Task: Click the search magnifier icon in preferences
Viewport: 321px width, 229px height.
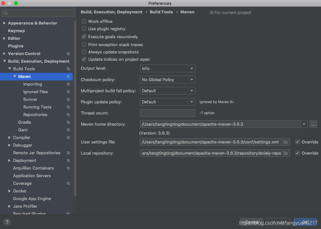Action: point(5,13)
